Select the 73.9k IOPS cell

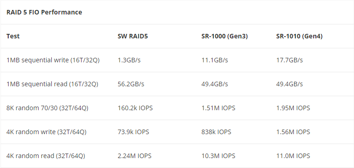tap(133, 132)
